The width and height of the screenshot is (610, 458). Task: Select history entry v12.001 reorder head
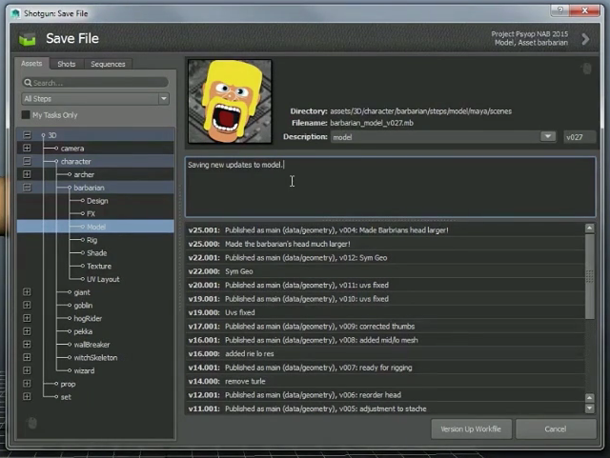point(385,395)
